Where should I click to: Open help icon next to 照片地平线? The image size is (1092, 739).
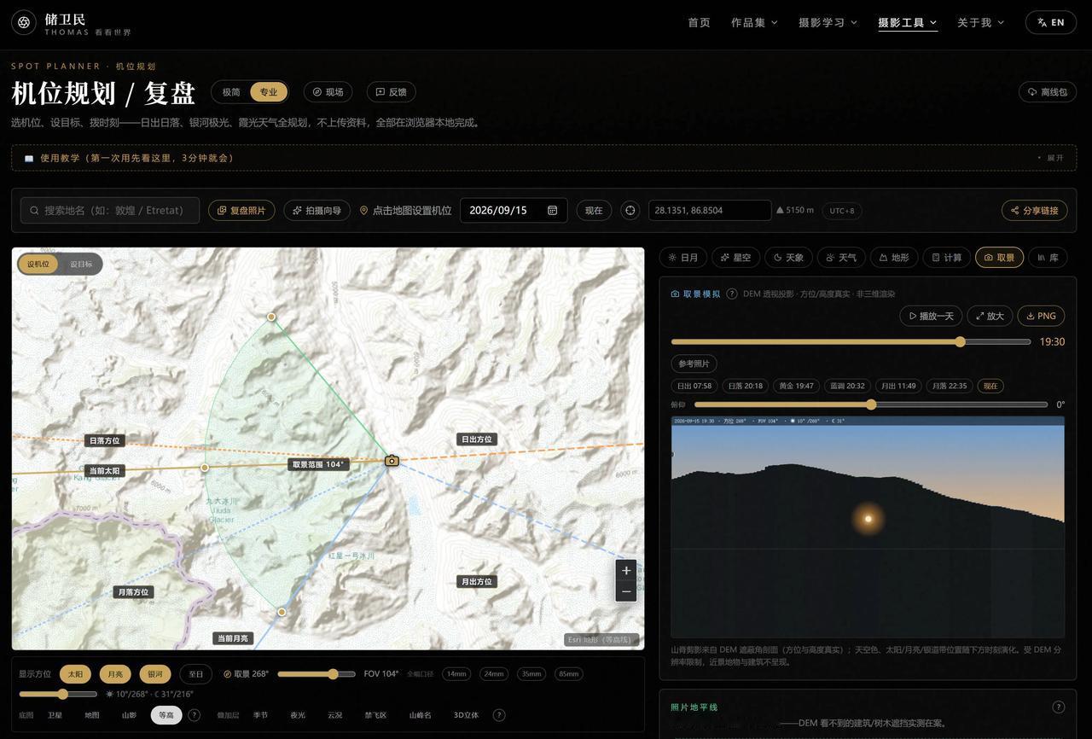1058,707
